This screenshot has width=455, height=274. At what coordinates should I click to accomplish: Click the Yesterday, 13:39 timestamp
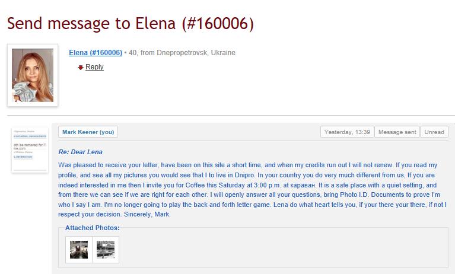click(x=347, y=132)
